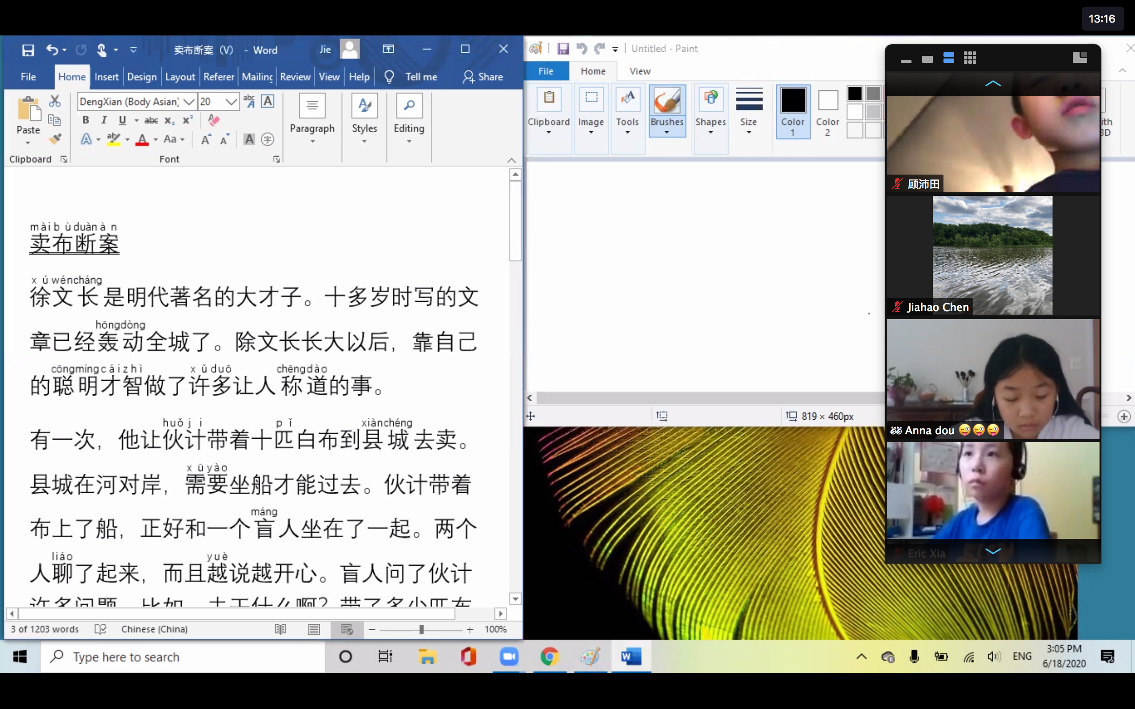
Task: Open Word ribbon display options icon
Action: pyautogui.click(x=388, y=49)
